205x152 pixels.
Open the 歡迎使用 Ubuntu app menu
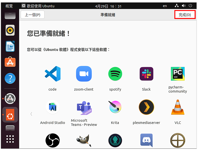[38, 6]
